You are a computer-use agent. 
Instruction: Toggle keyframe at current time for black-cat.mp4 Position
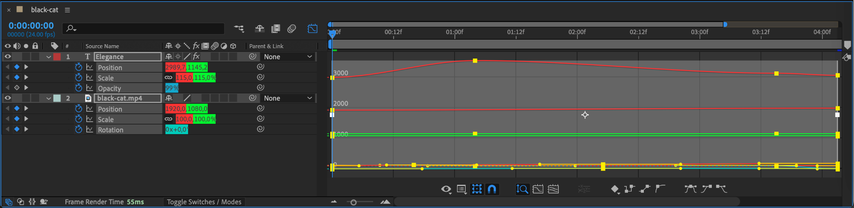click(x=17, y=108)
